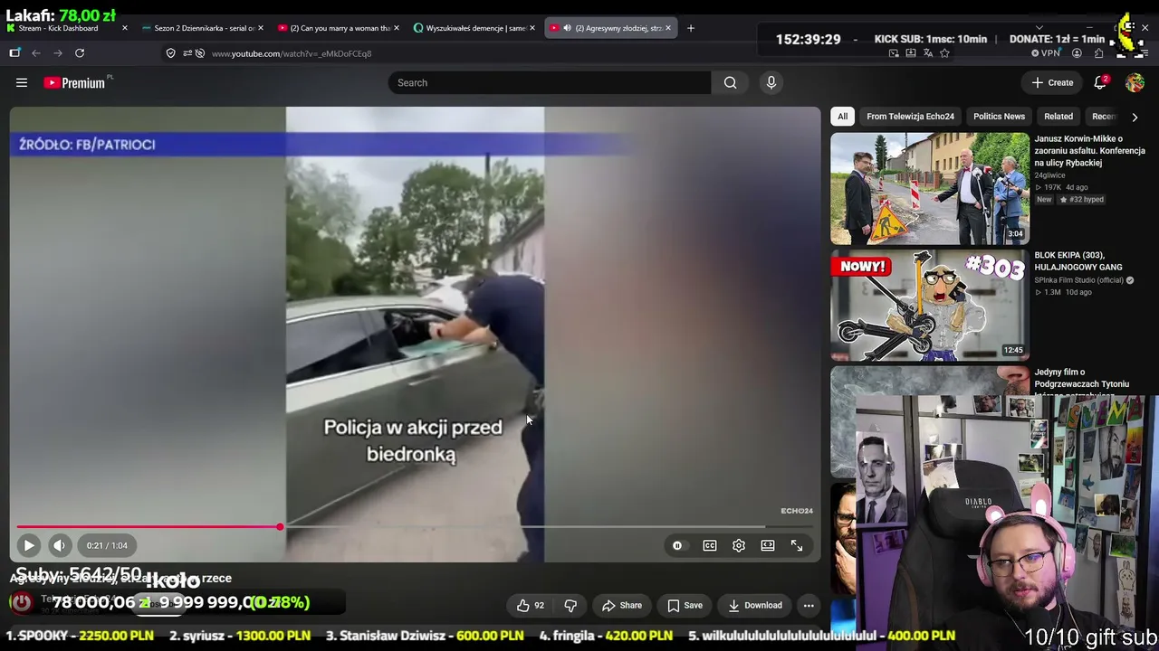Select the Politics News chip
The width and height of the screenshot is (1159, 651).
999,117
